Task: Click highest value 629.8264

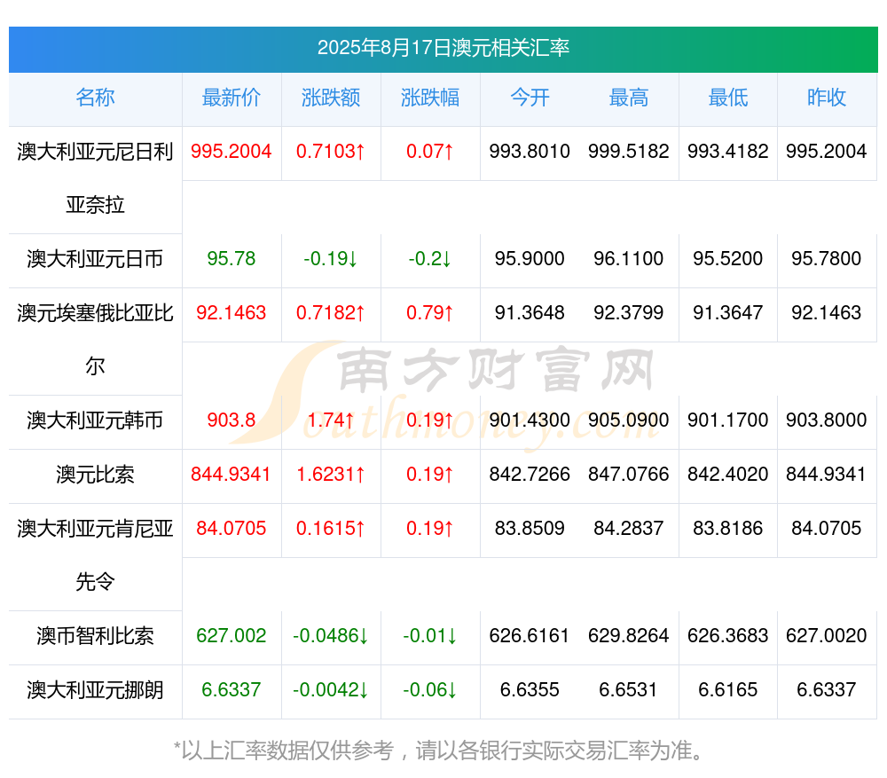Action: tap(629, 636)
